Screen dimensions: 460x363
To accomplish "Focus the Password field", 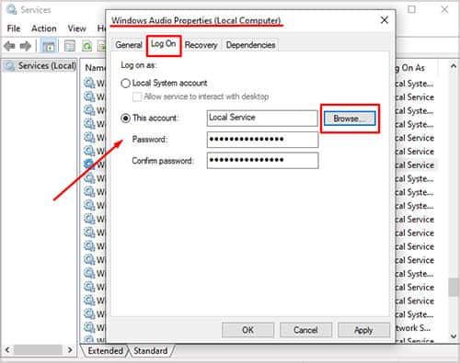I will coord(262,140).
